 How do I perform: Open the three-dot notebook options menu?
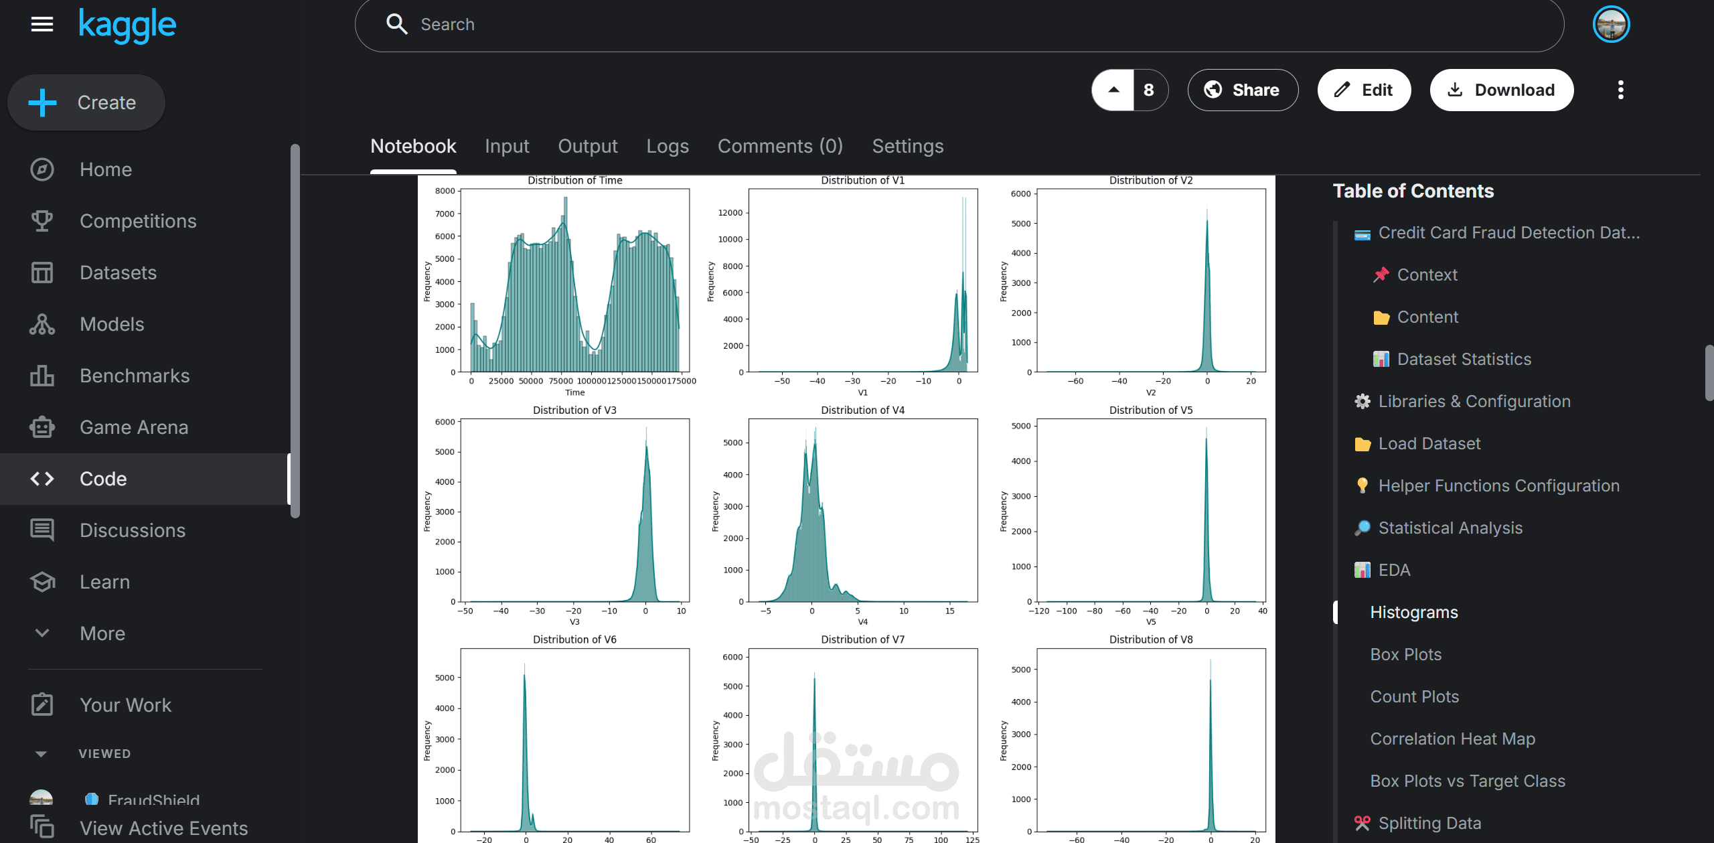[1620, 90]
